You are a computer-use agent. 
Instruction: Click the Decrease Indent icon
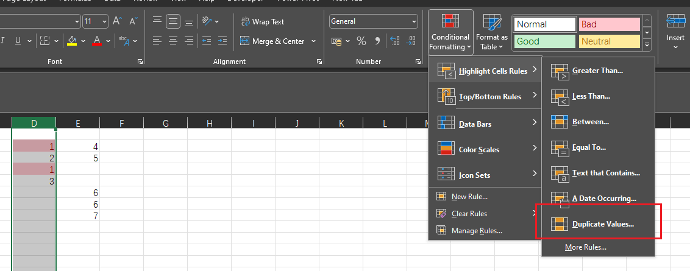(207, 41)
